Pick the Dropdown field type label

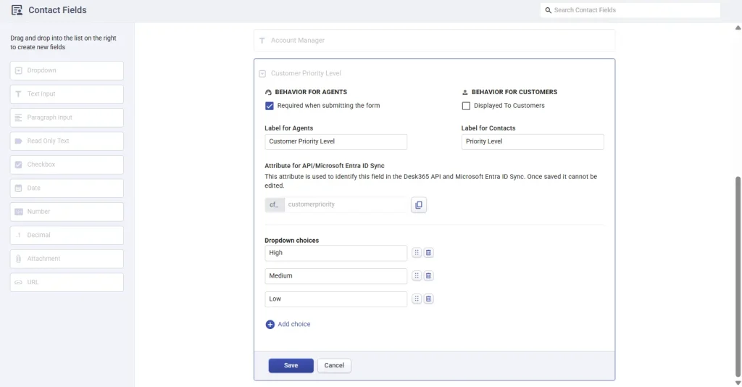pos(41,70)
